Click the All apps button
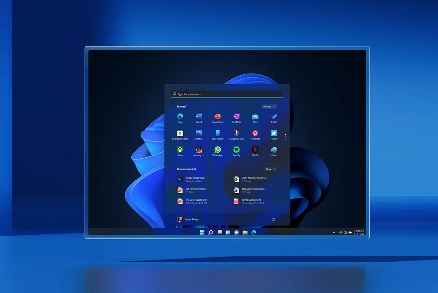Viewport: 438px width, 293px height. [x=269, y=107]
